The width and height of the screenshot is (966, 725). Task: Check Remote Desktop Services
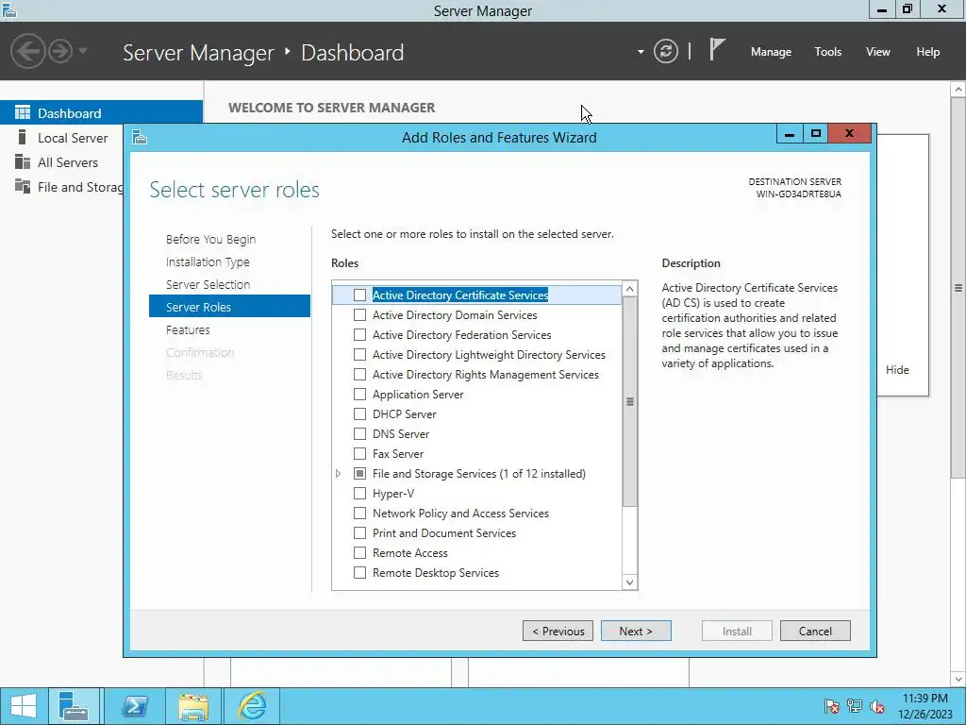tap(359, 573)
